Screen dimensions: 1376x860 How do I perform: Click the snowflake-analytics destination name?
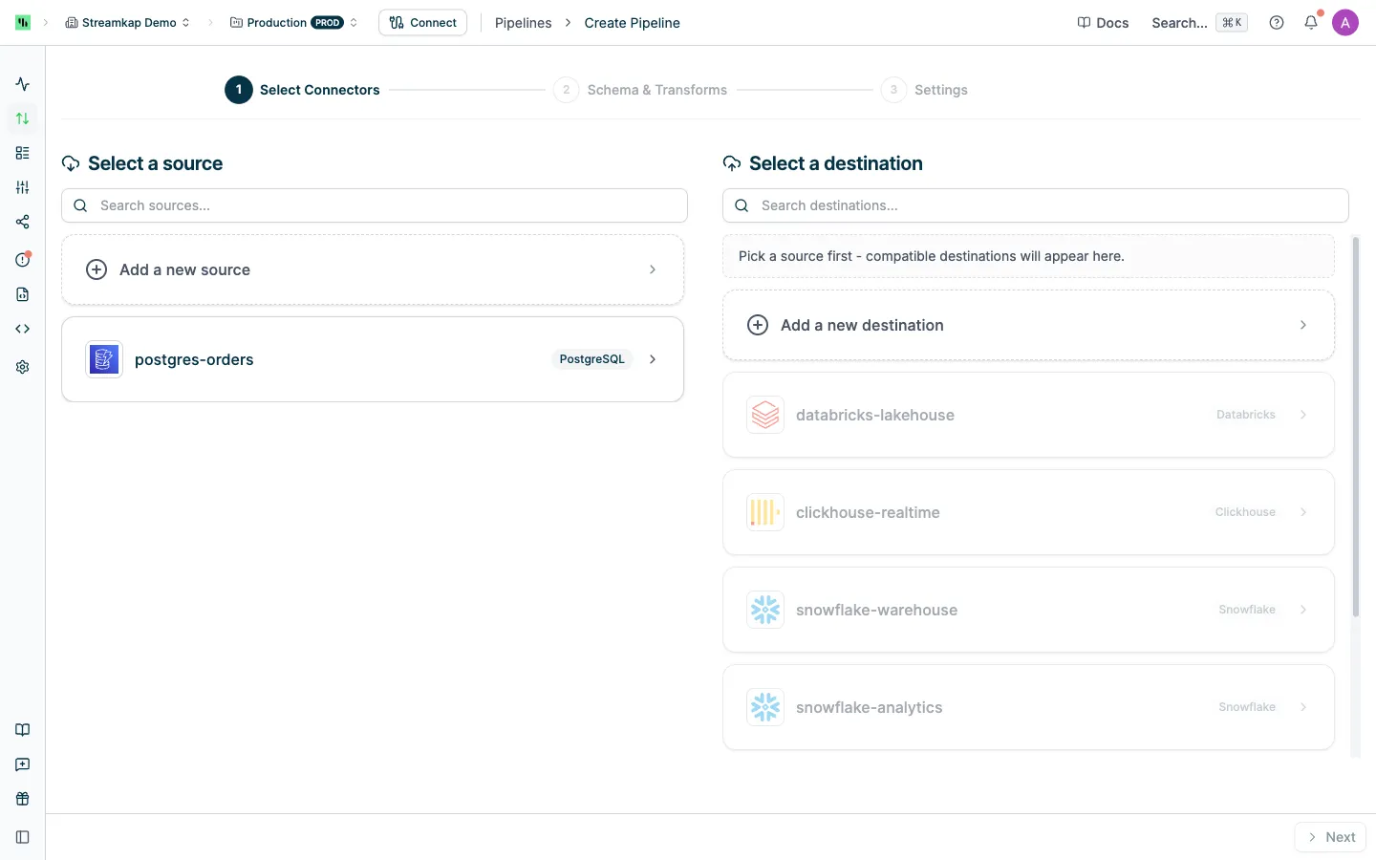coord(869,707)
